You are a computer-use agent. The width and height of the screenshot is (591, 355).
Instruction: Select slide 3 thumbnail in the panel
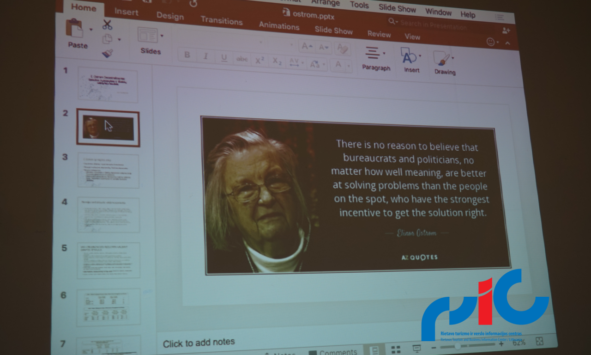click(x=109, y=171)
